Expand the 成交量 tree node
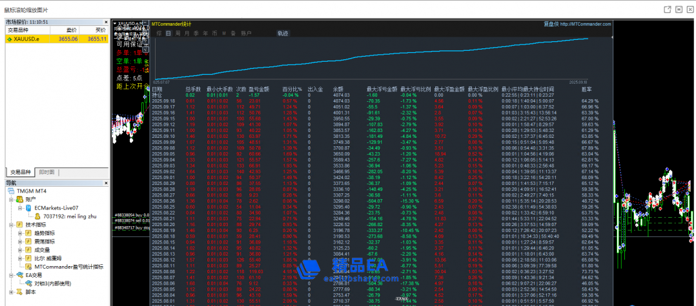The width and height of the screenshot is (696, 306). pyautogui.click(x=19, y=250)
